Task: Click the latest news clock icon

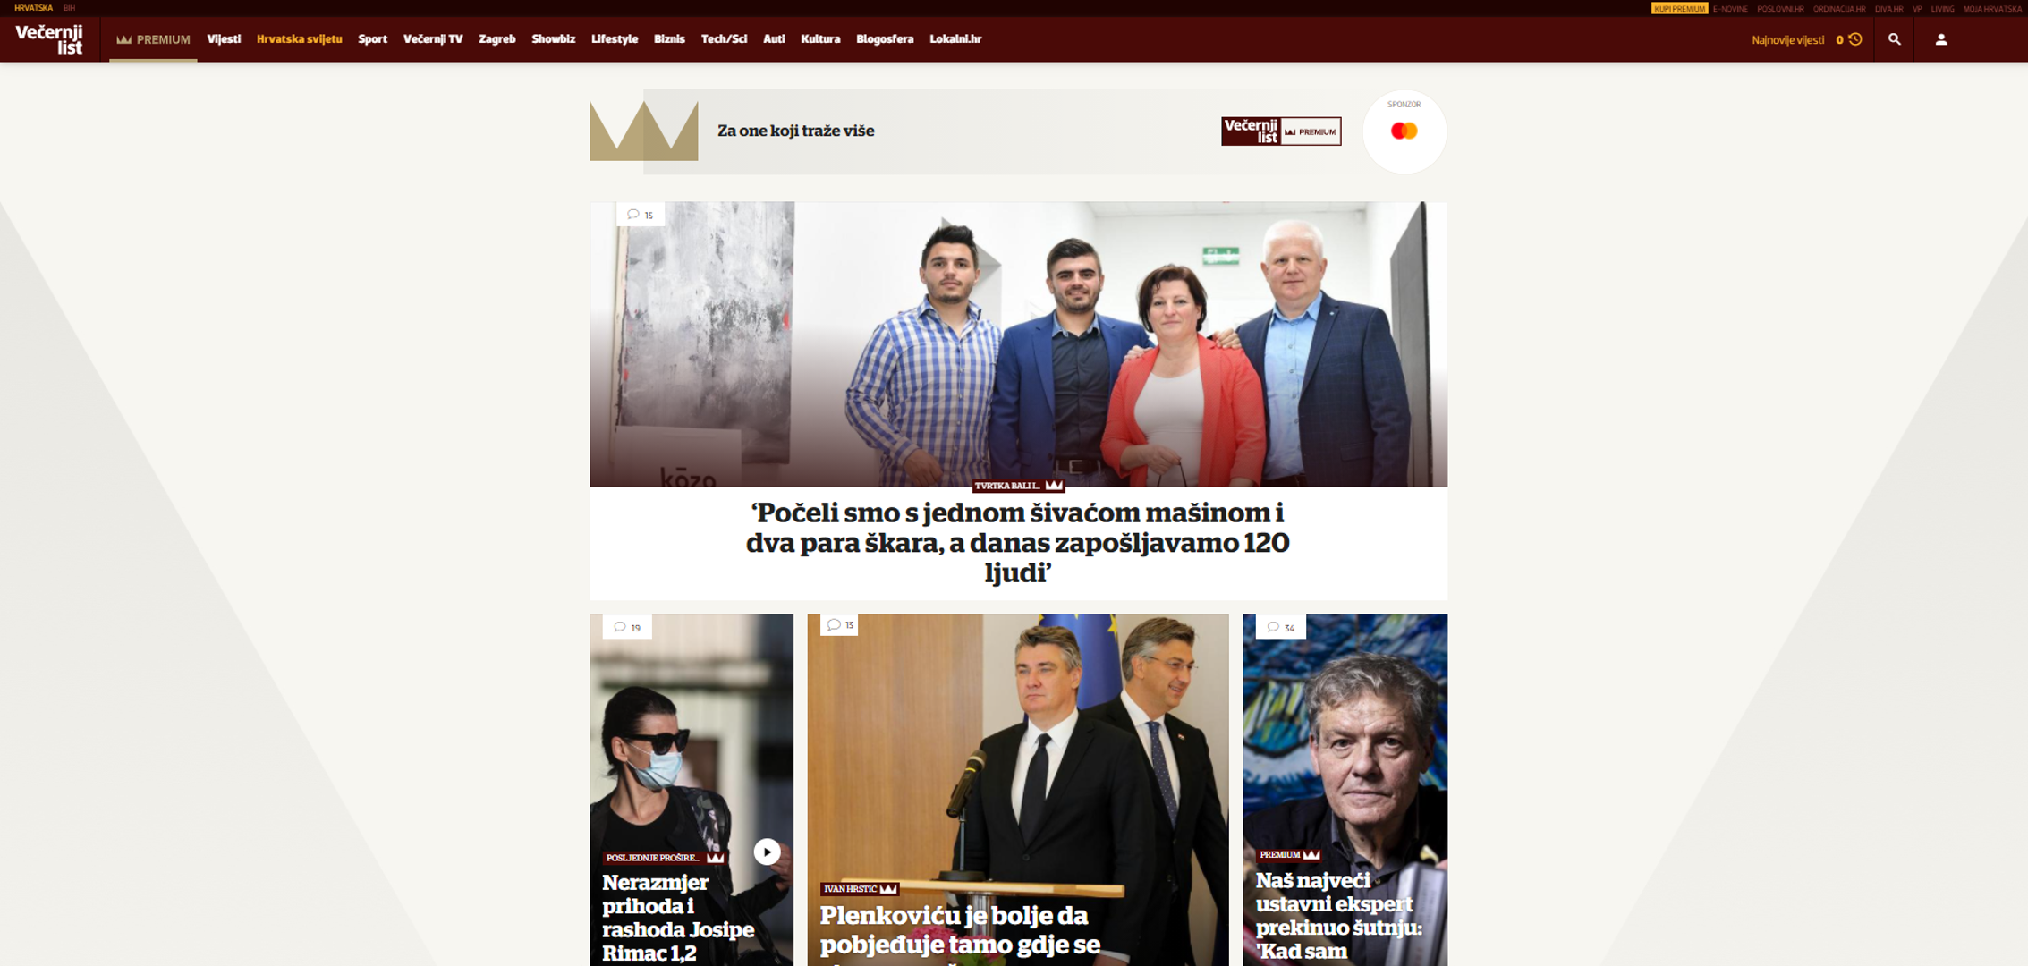Action: click(1855, 39)
